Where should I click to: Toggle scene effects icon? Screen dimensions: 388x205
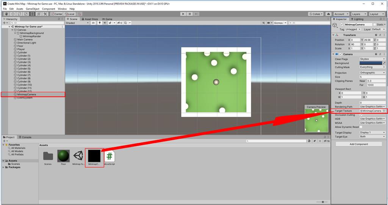pos(110,23)
